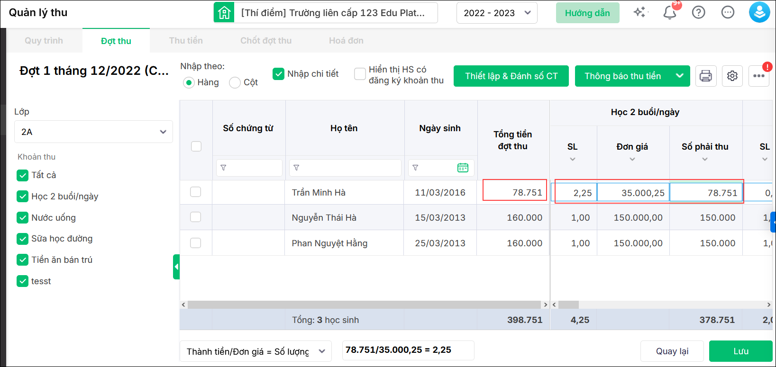Click left arrow of the left table scrollbar
The height and width of the screenshot is (367, 776).
pos(183,305)
